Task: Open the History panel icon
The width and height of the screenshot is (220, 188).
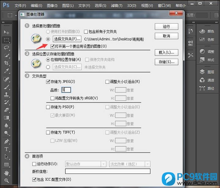Action: (x=190, y=31)
